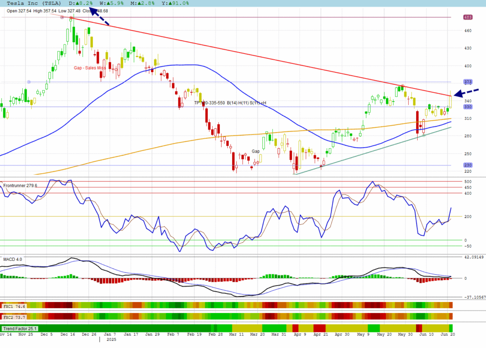Viewport: 486px width, 348px height.
Task: Click the 280 price axis label
Action: (x=468, y=136)
